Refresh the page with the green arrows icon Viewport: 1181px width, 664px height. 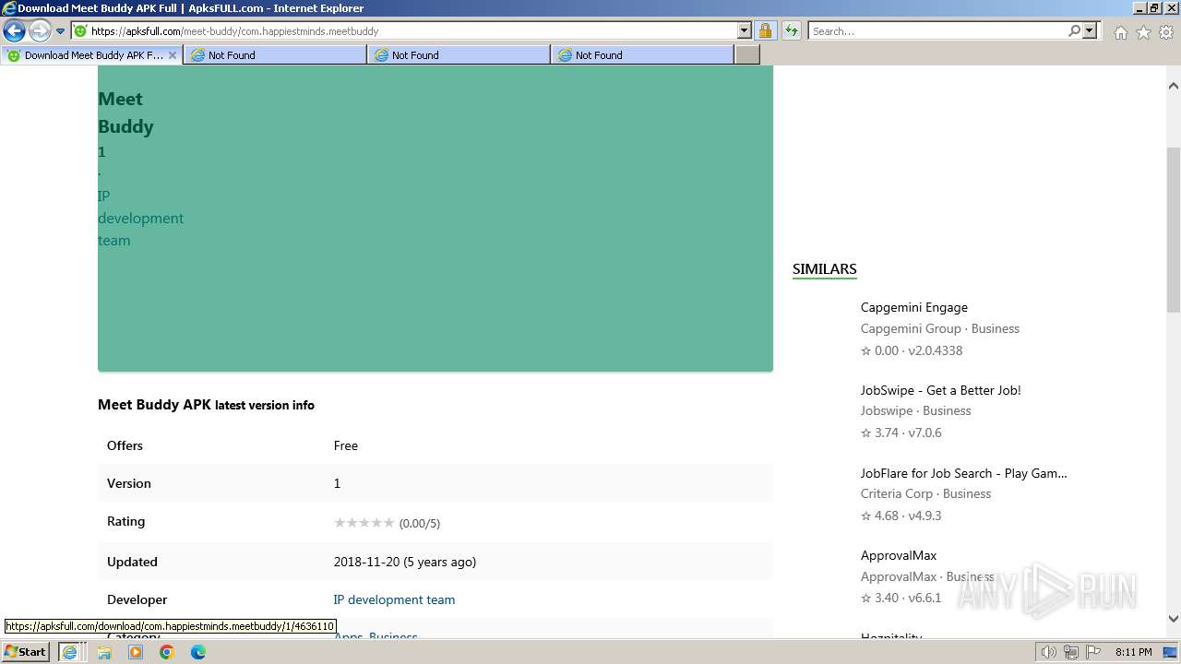(791, 31)
